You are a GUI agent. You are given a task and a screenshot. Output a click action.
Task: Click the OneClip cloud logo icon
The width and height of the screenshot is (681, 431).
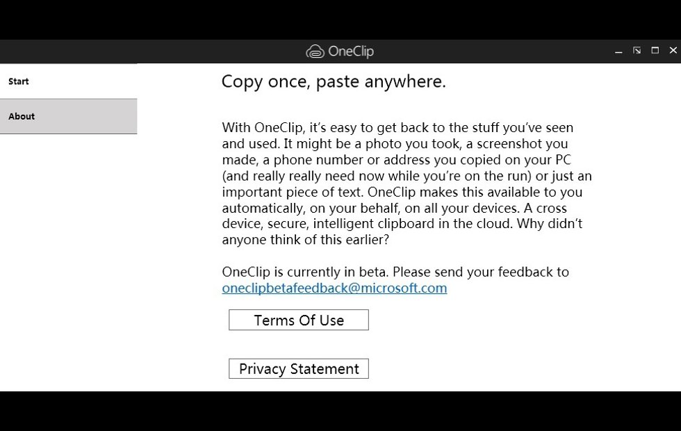[x=315, y=51]
